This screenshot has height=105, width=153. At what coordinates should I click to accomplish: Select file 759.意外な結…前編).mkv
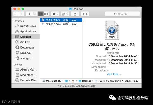tap(61, 24)
